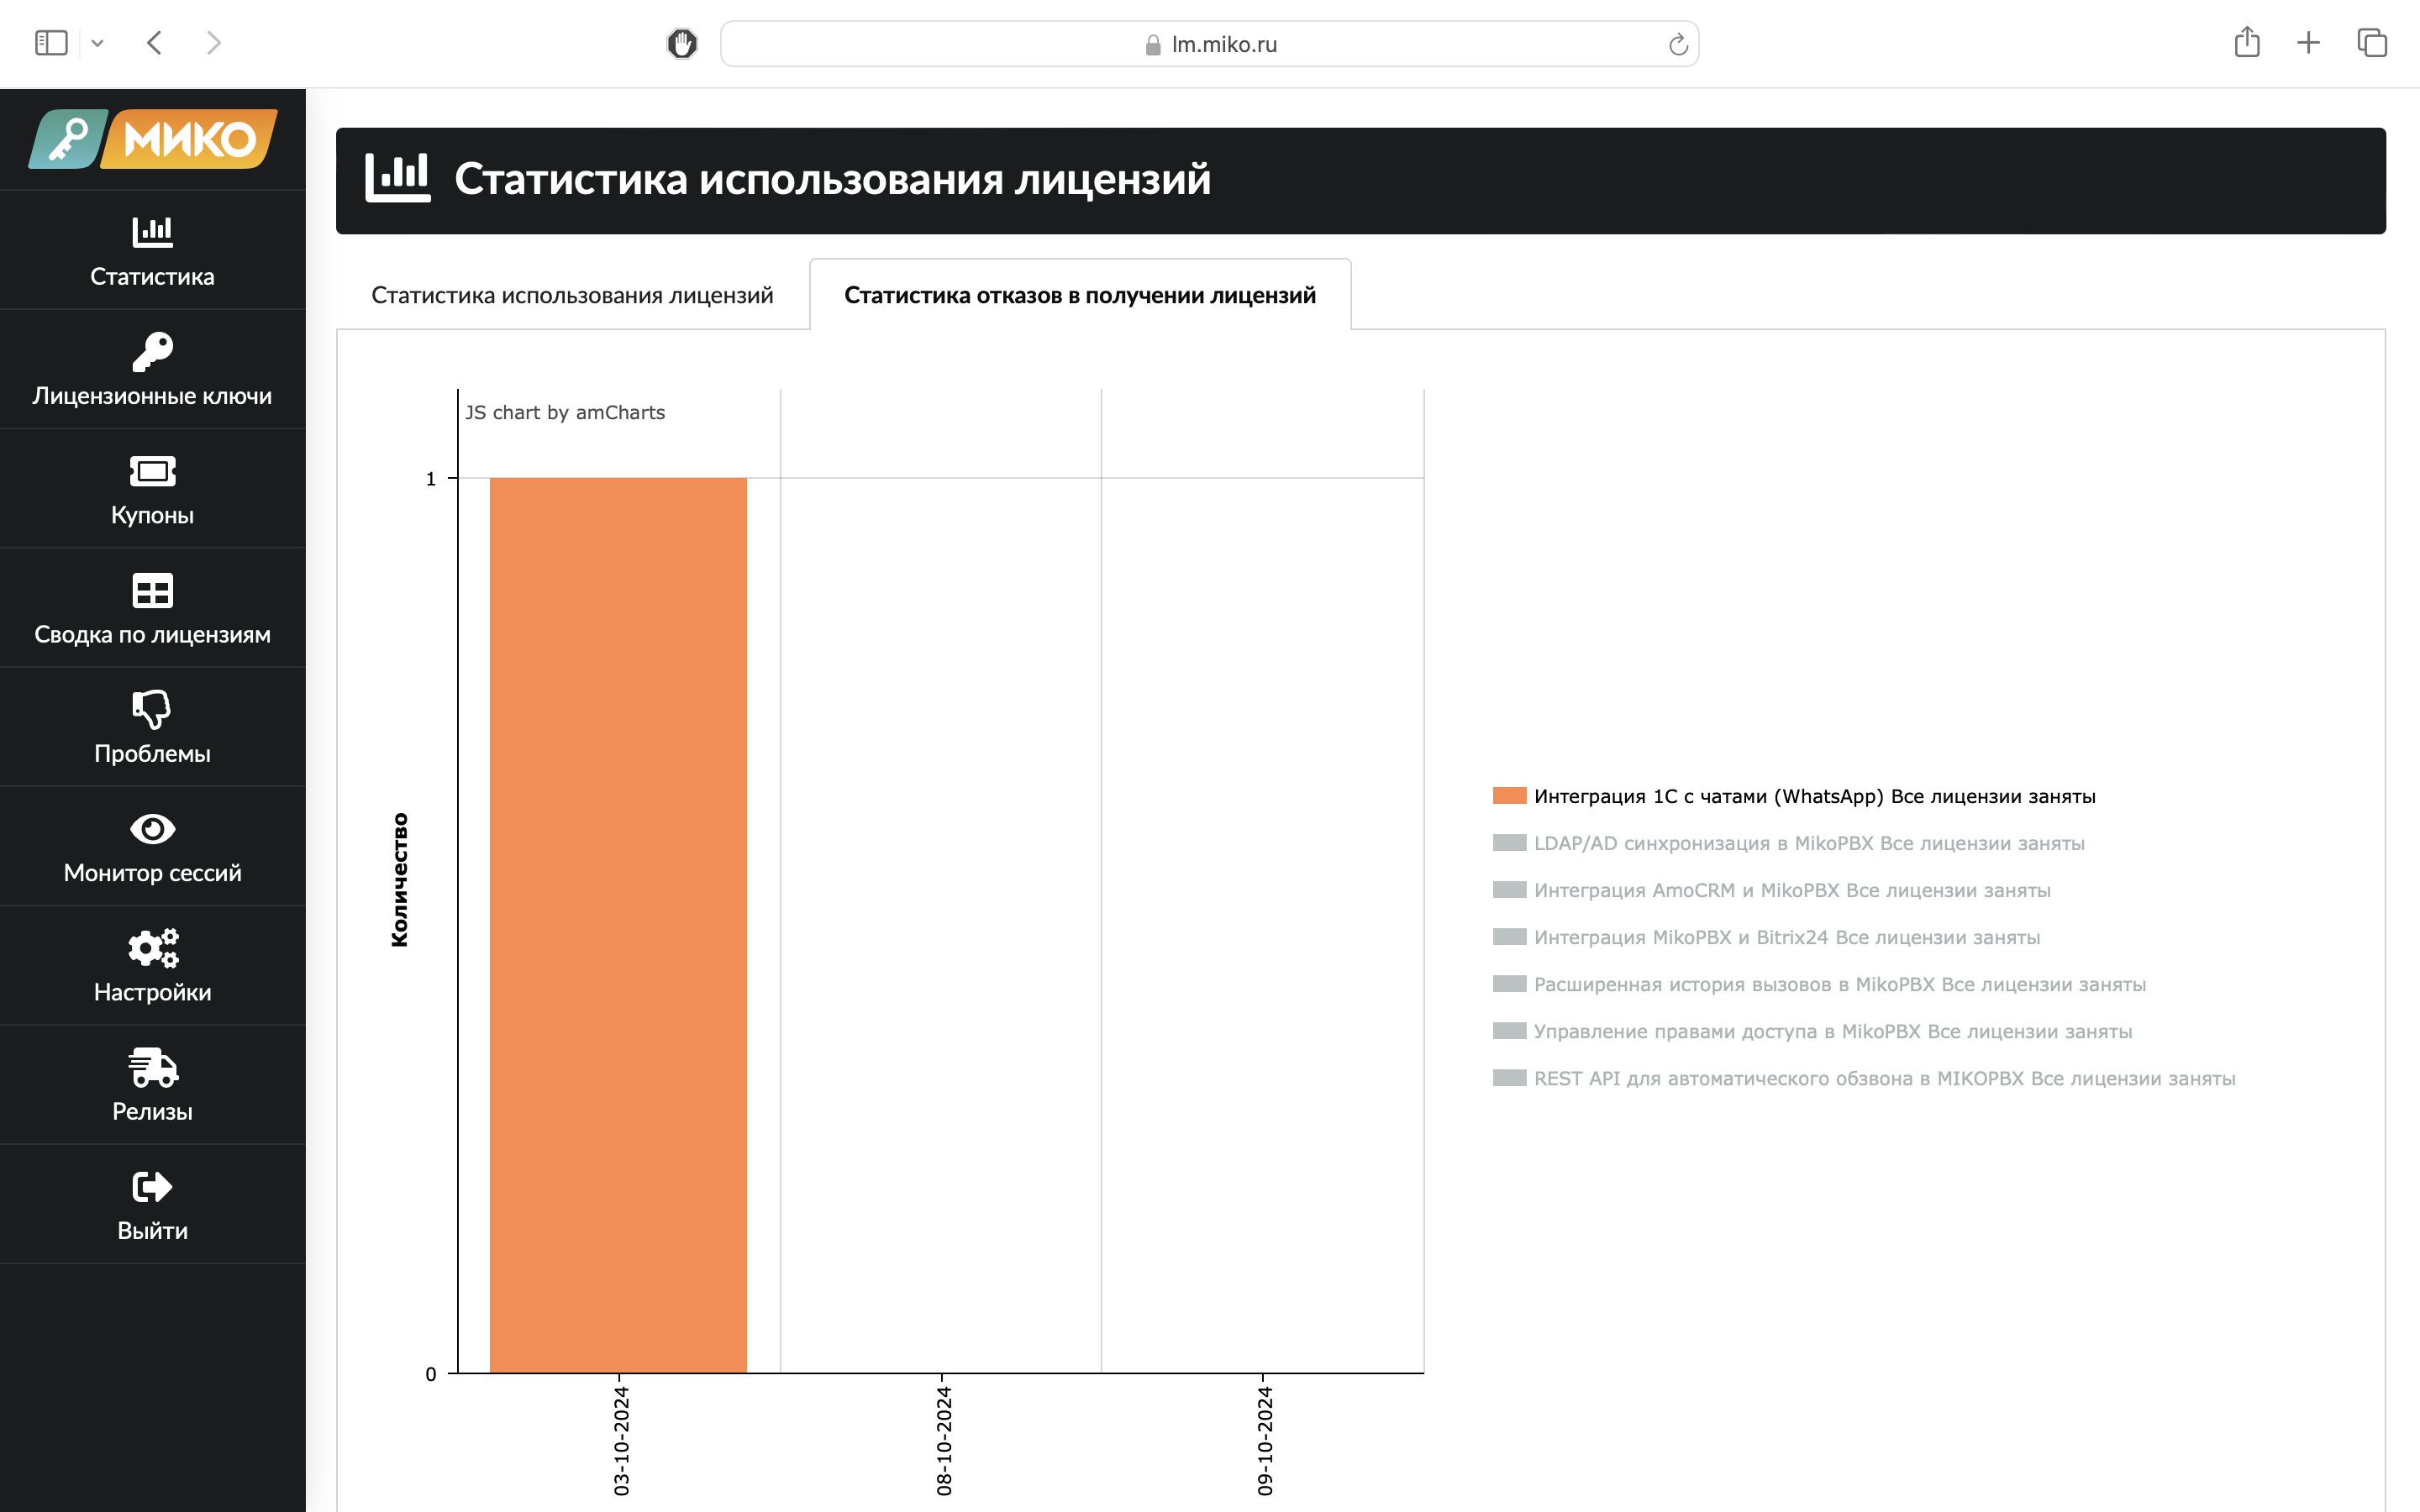Open the Монитор сессий menu label
The width and height of the screenshot is (2420, 1512).
point(152,873)
